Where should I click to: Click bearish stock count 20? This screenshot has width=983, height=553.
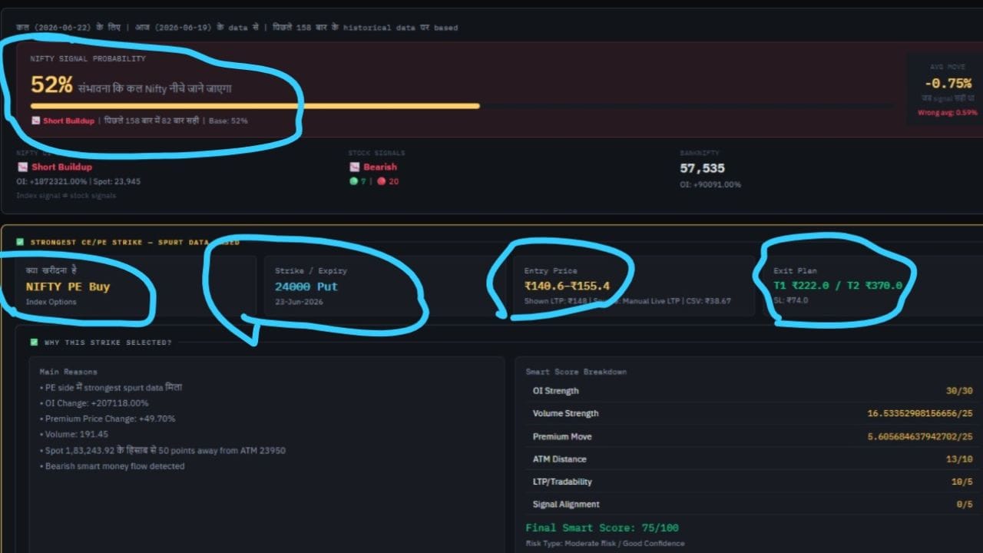394,181
